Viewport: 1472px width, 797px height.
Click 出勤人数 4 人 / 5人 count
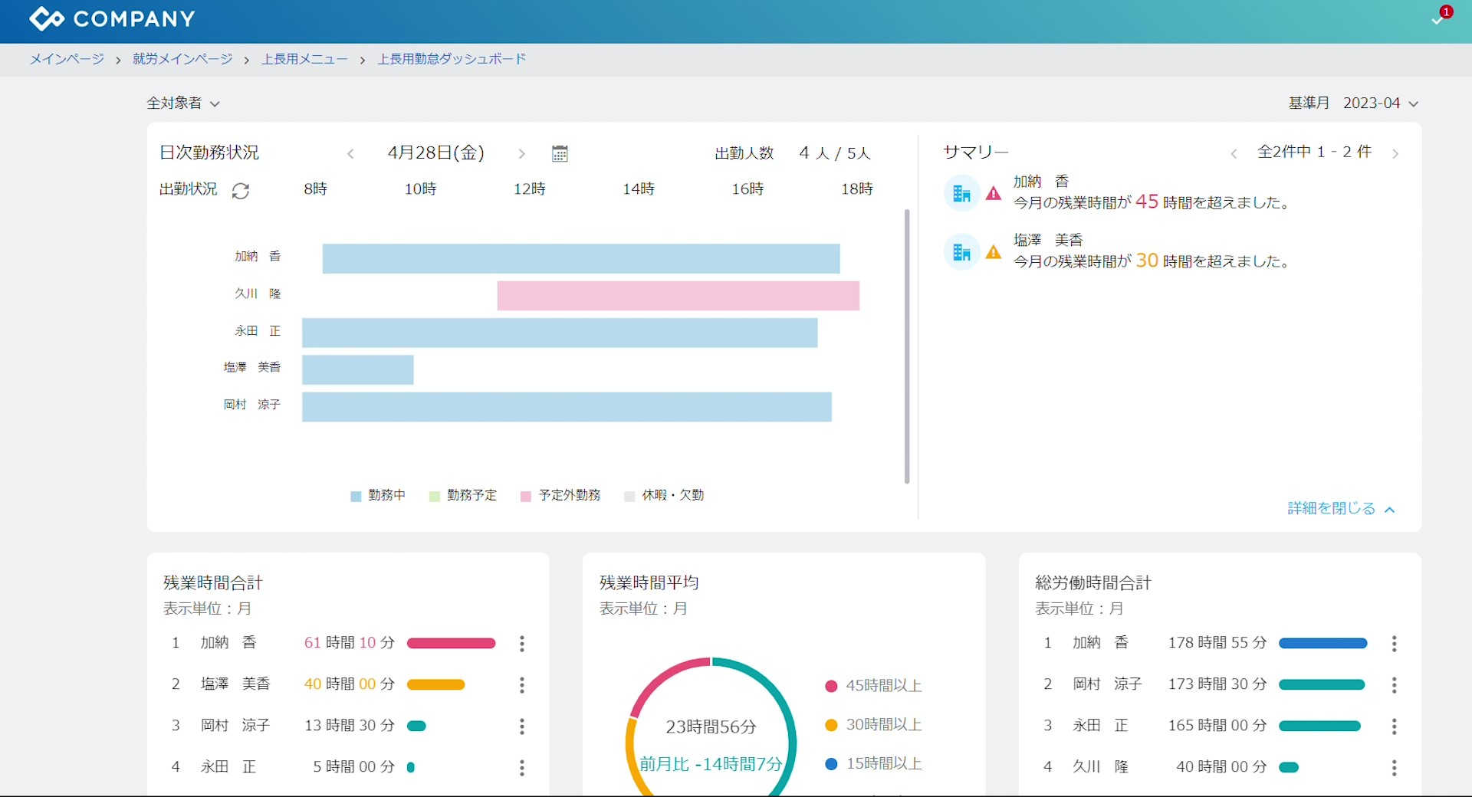point(793,153)
